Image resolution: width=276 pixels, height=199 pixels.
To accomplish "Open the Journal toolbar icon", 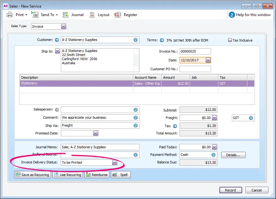I will point(66,15).
